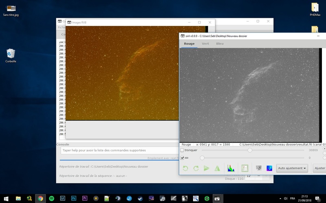Screen dimensions: 326x203
Task: Show hidden system tray icons
Action: click(280, 199)
